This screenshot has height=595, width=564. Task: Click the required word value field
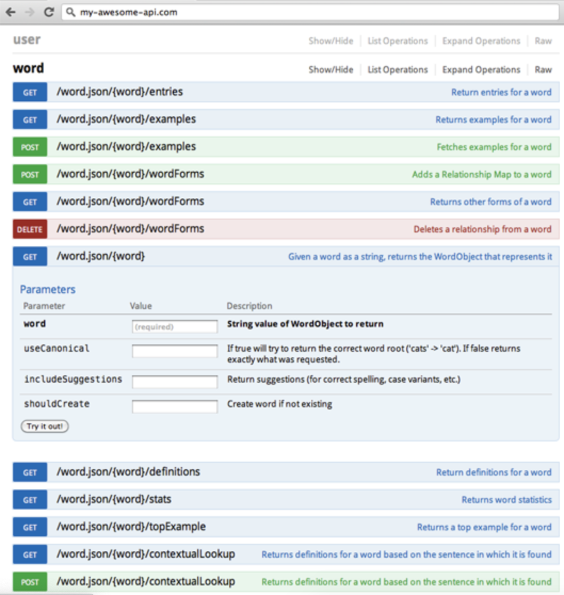pyautogui.click(x=175, y=327)
